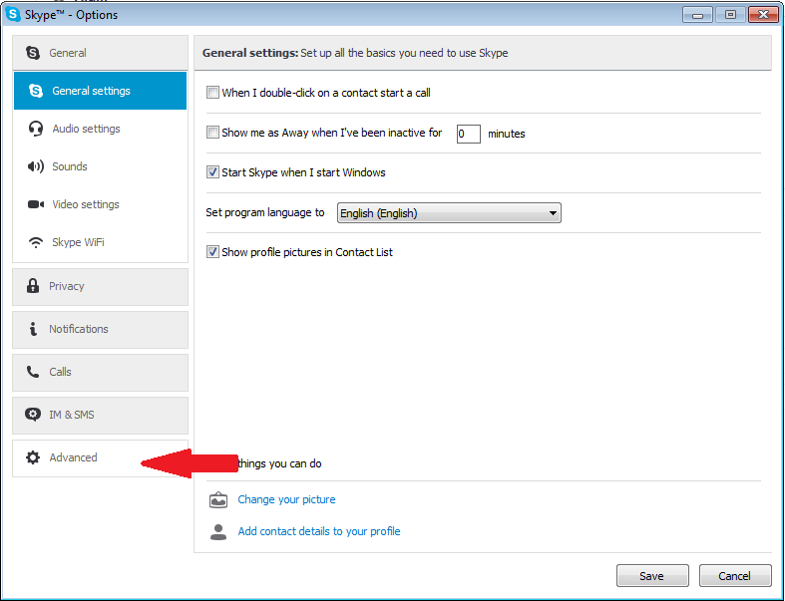
Task: Expand the General section header
Action: point(100,53)
